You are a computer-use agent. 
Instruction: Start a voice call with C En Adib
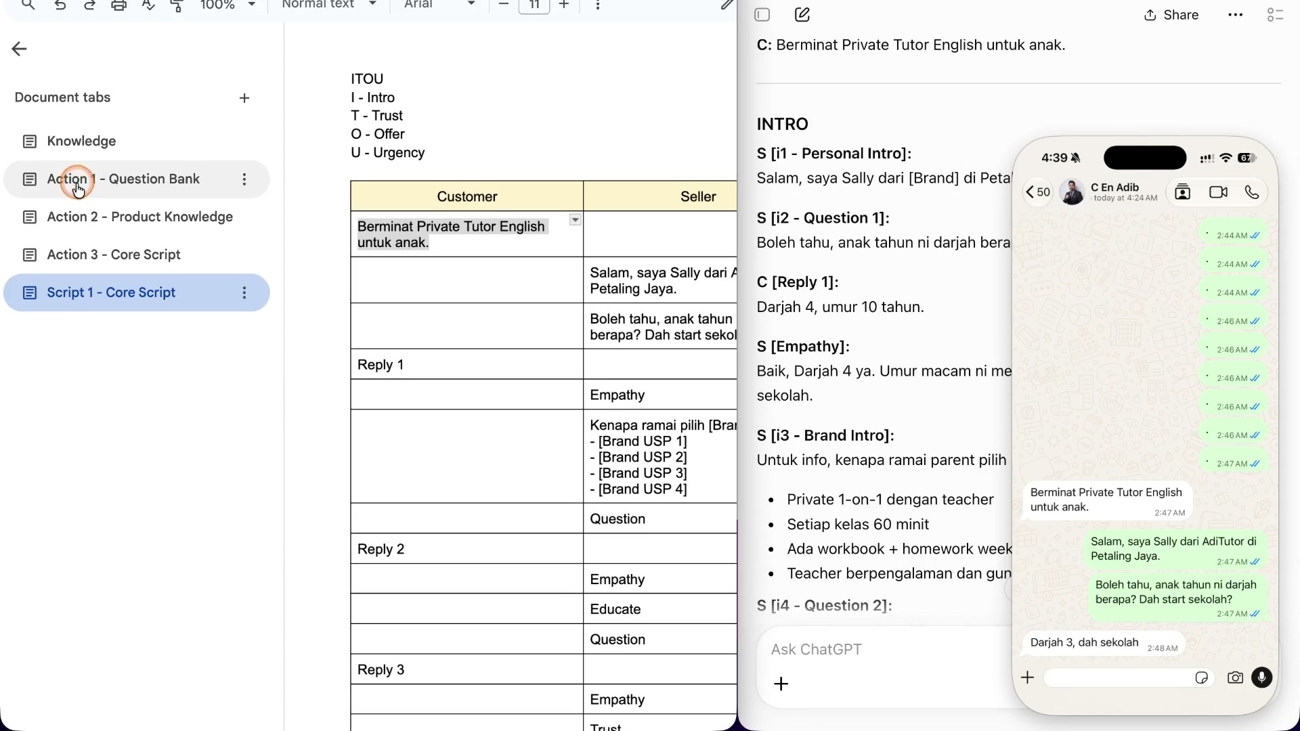tap(1252, 193)
